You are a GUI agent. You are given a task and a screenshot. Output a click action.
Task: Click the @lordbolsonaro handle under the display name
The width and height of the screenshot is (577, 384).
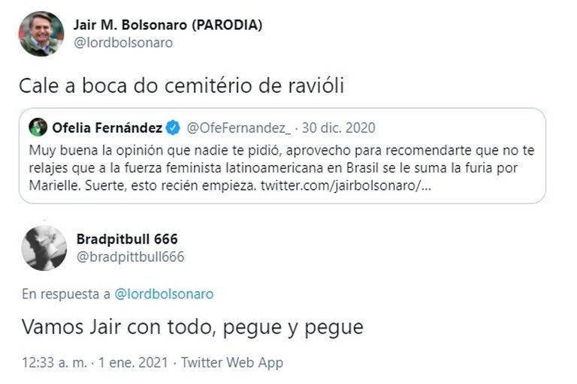(122, 43)
